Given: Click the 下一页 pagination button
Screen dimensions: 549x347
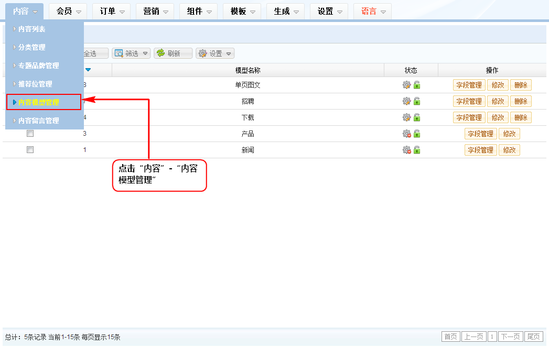Looking at the screenshot, I should coord(510,337).
